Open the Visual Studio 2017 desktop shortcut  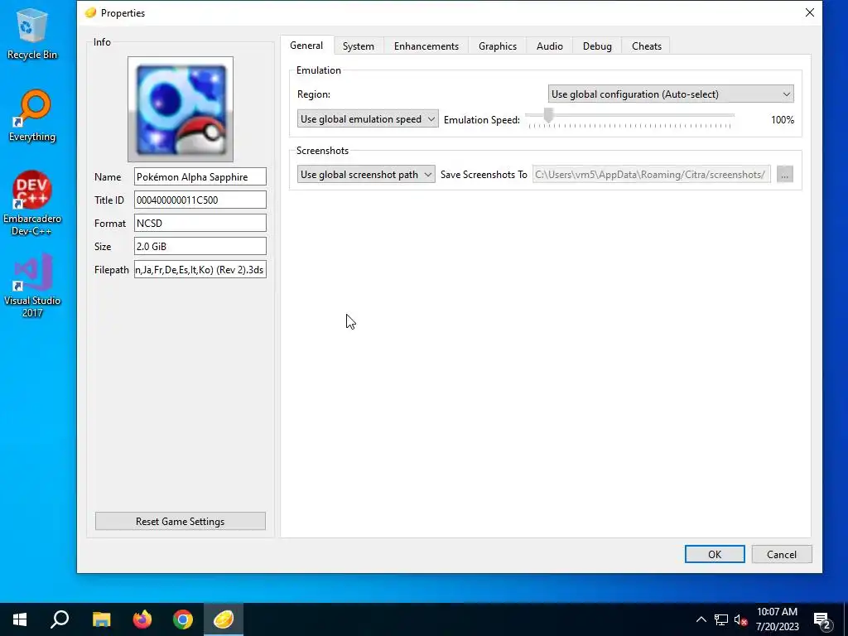32,286
